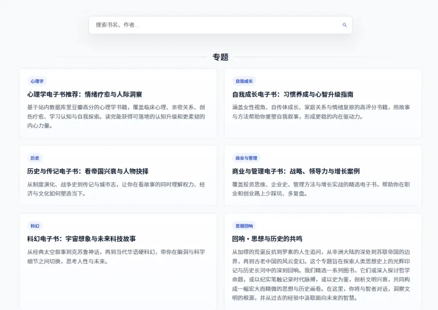Viewport: 438px width, 310px height.
Task: Click the business card description starting 覆盖投资思维
Action: point(321,189)
